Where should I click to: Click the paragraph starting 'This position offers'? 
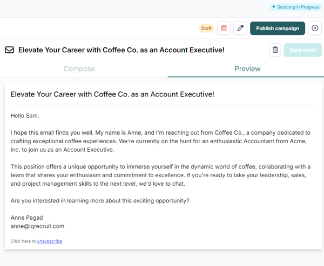click(160, 175)
